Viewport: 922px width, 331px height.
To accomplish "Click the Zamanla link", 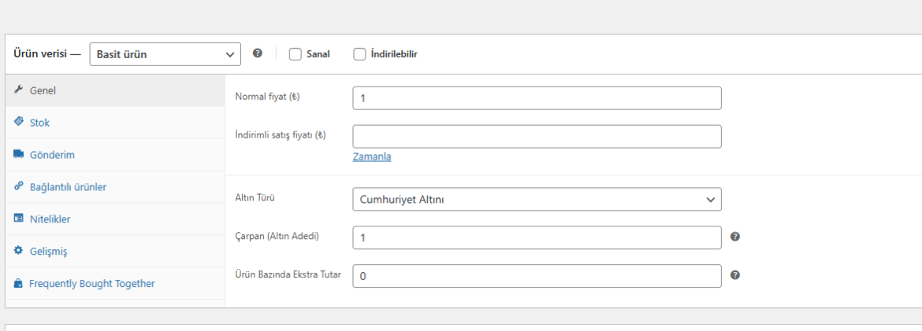I will tap(372, 156).
